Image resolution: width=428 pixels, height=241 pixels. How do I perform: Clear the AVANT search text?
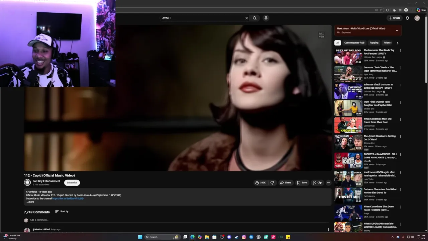click(246, 18)
